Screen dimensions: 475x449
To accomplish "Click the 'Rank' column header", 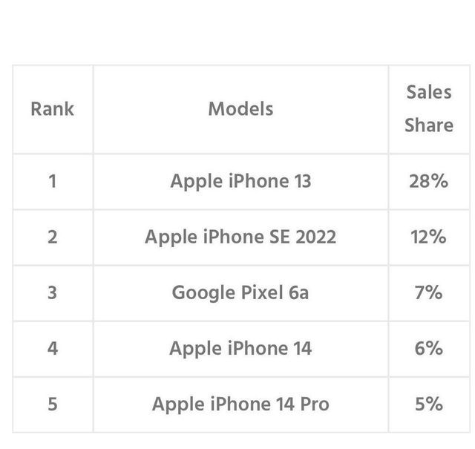I will click(x=52, y=109).
